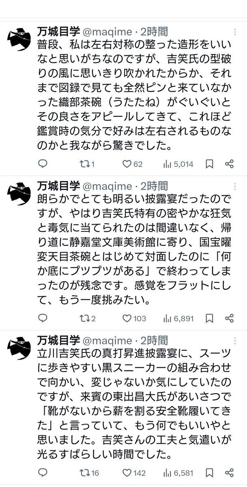This screenshot has height=487, width=247.
Task: Open 万城目学 profile name in first tweet
Action: click(x=57, y=31)
